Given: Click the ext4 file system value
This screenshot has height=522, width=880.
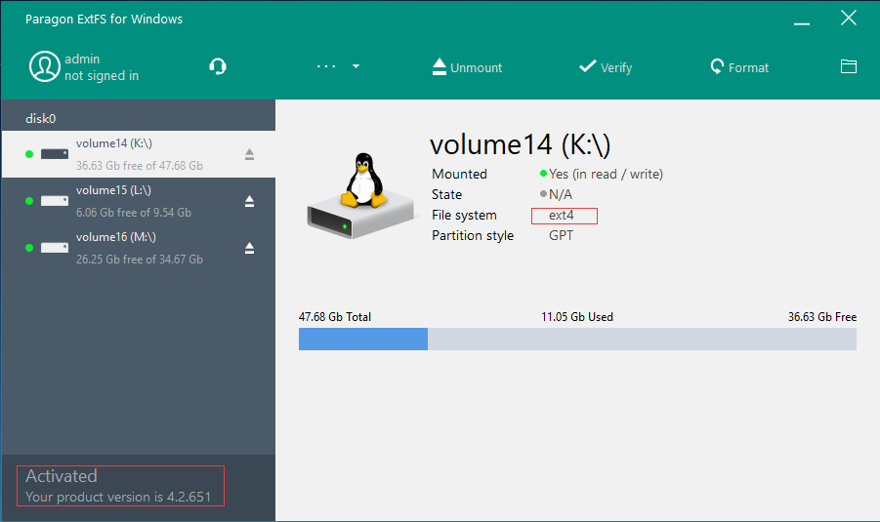Looking at the screenshot, I should click(x=562, y=216).
